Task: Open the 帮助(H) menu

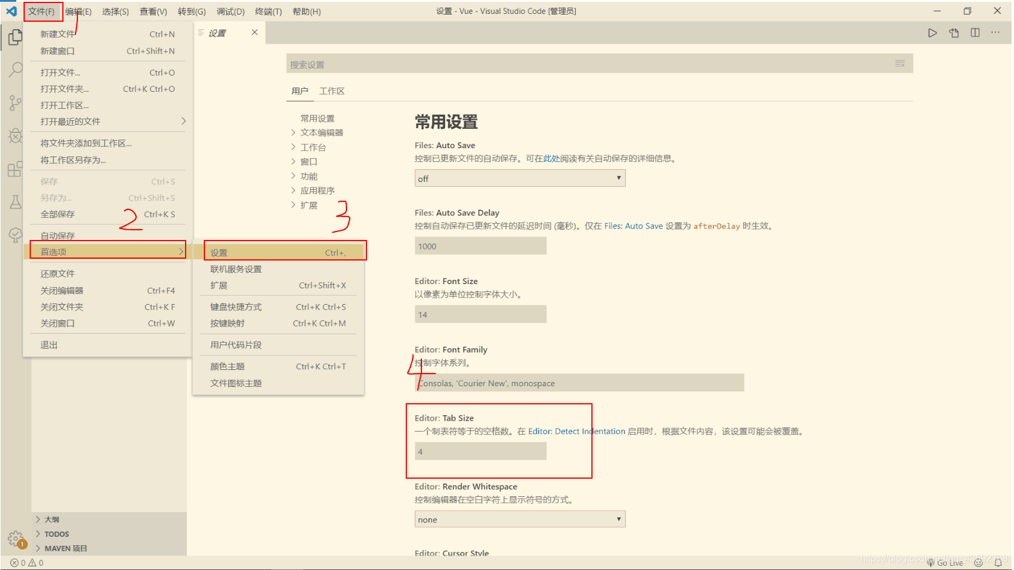Action: [x=307, y=11]
